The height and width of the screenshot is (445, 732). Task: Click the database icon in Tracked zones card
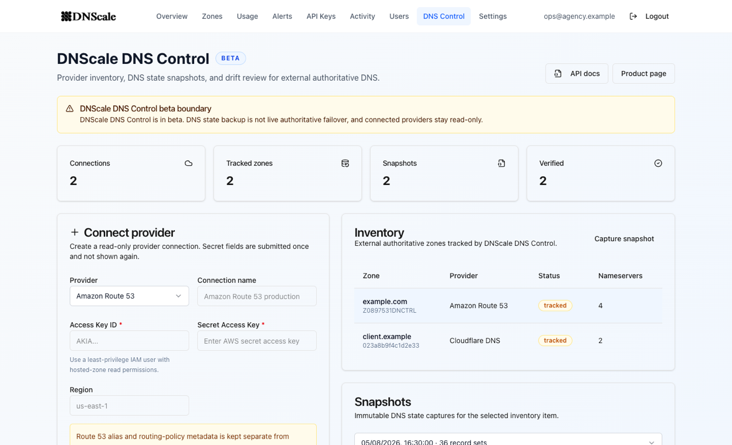[x=345, y=163]
